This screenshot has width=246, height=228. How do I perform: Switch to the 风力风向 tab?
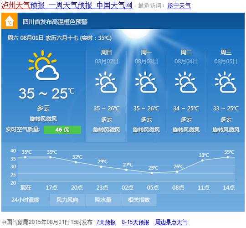[x=67, y=200]
